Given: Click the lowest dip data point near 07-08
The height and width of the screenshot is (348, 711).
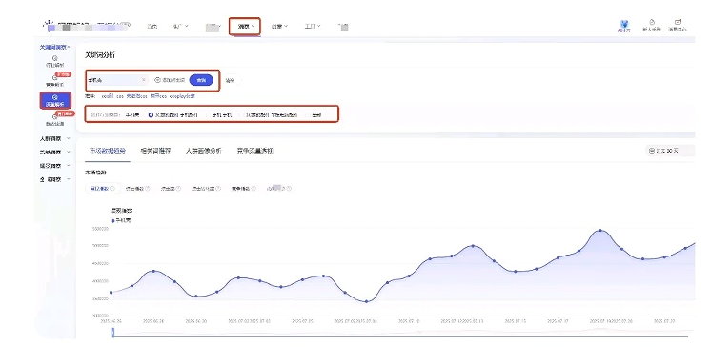Looking at the screenshot, I should click(366, 301).
